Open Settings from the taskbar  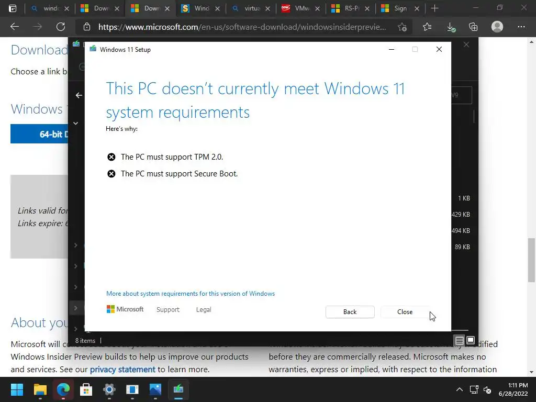pyautogui.click(x=109, y=389)
